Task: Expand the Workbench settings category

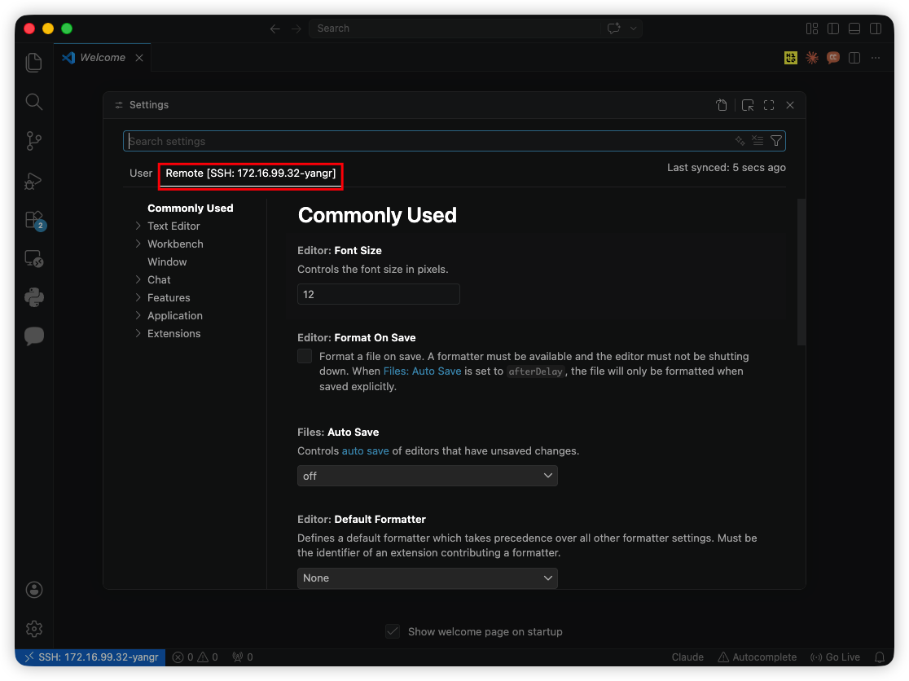Action: (x=175, y=244)
